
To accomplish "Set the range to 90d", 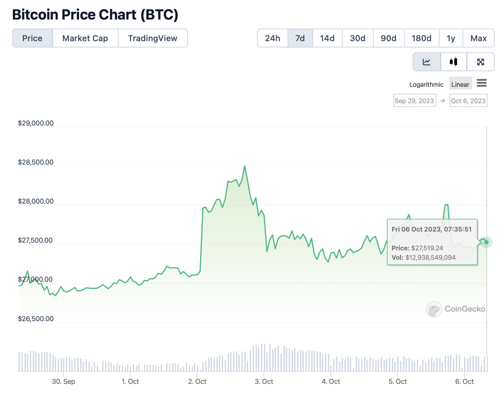I will click(x=389, y=38).
